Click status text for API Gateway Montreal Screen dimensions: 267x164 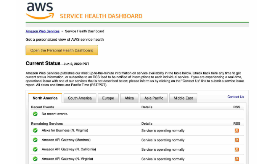pyautogui.click(x=163, y=140)
